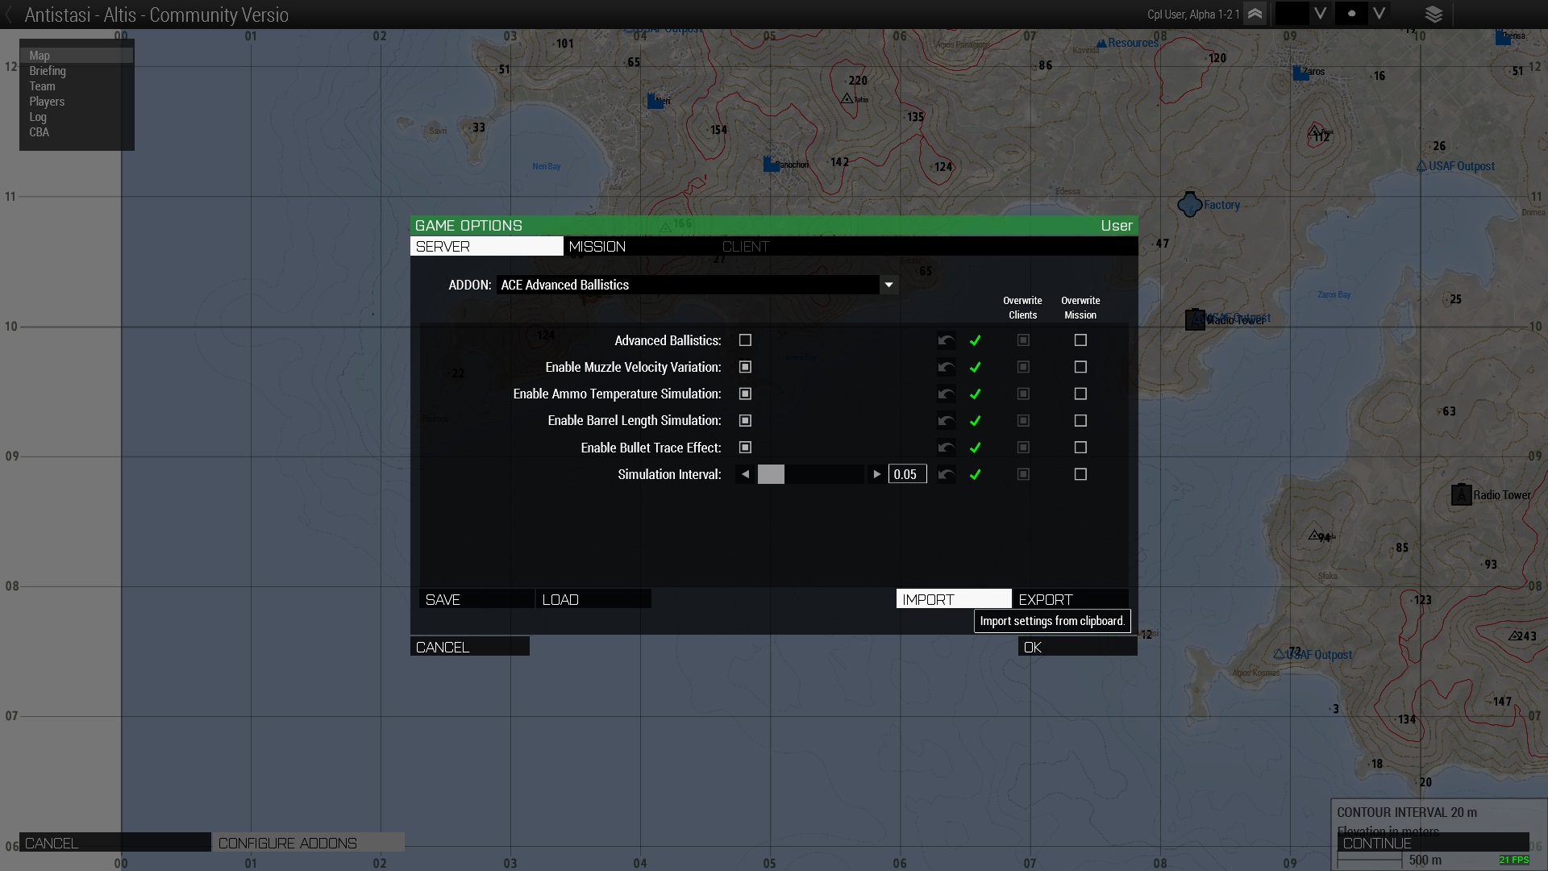
Task: Toggle Overwrite Mission for Ammo Temperature Simulation
Action: tap(1080, 394)
